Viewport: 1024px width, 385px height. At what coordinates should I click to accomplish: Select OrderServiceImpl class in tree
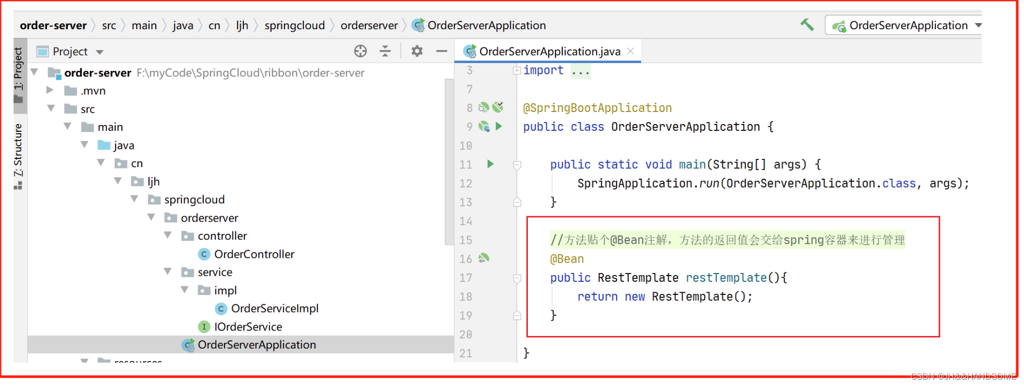tap(275, 308)
